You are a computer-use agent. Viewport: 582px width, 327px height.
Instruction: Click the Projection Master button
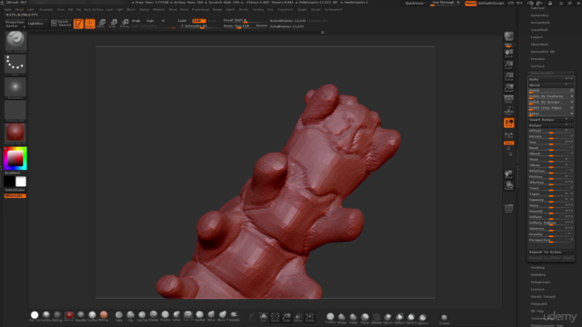[15, 24]
